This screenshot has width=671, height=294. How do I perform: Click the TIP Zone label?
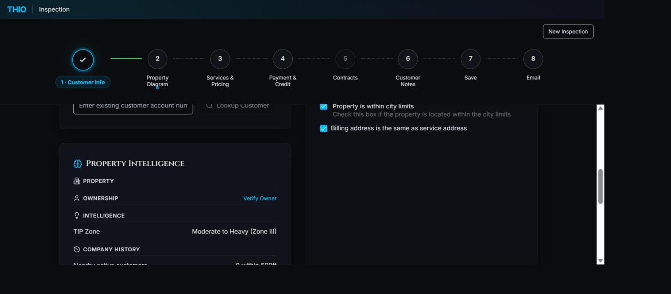[86, 232]
